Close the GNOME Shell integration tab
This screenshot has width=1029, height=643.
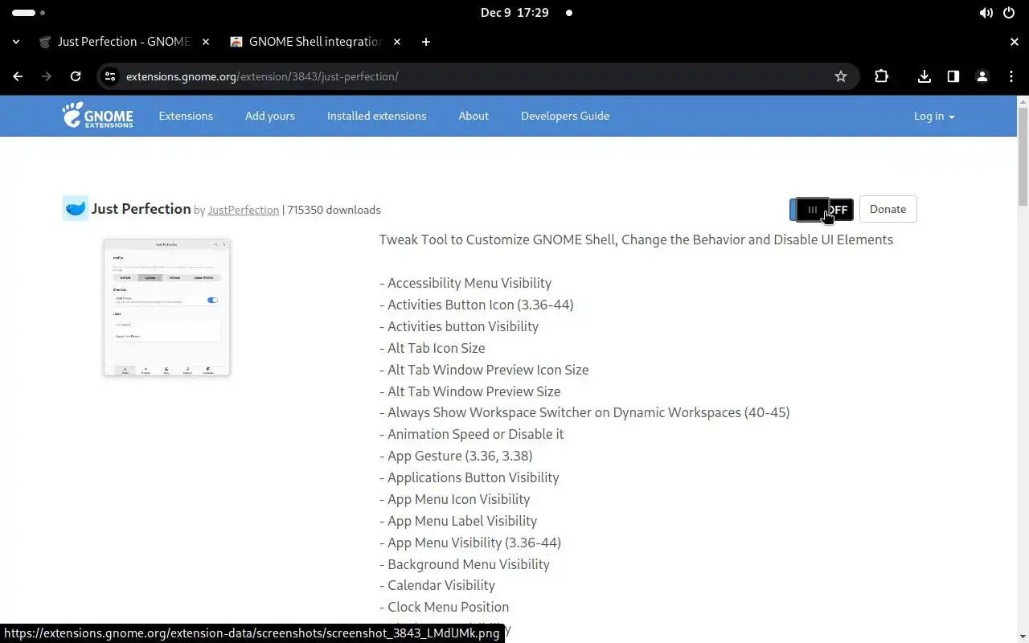(397, 42)
